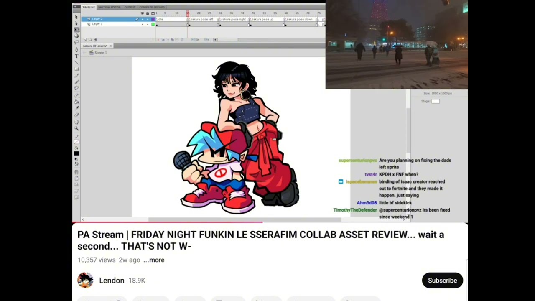Toggle visibility dot for Layer 1

click(142, 24)
